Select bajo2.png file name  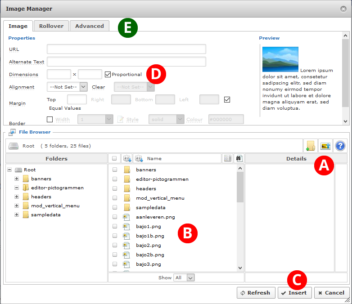click(149, 246)
